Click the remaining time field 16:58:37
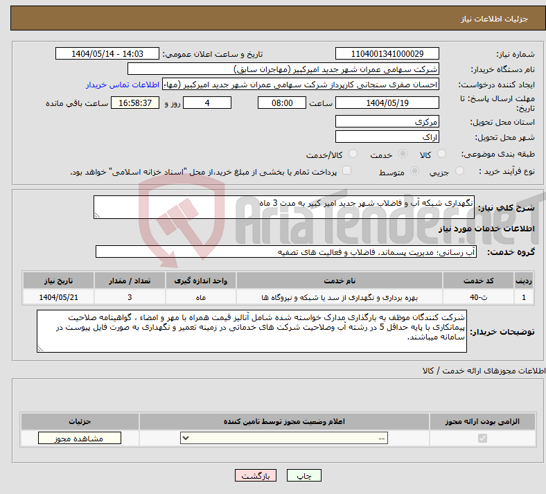 135,103
